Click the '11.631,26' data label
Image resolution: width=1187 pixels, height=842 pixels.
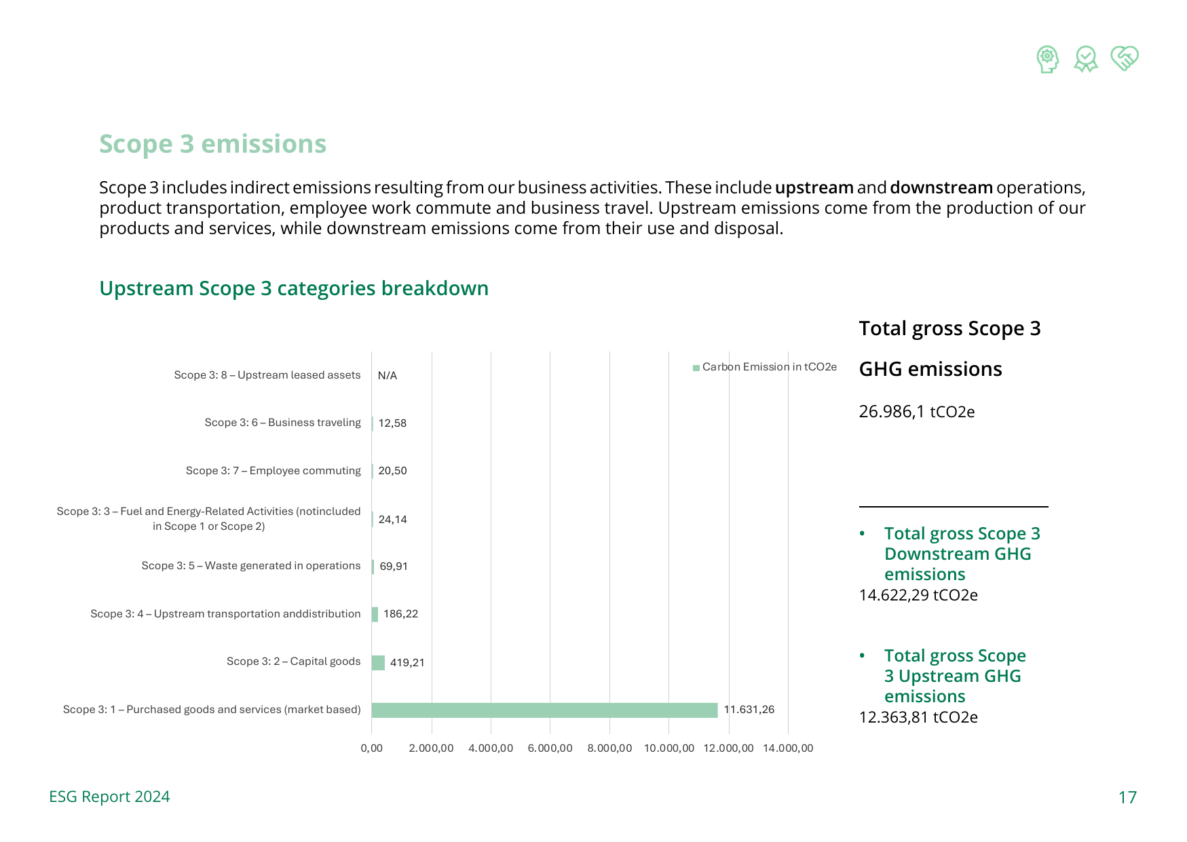point(749,710)
